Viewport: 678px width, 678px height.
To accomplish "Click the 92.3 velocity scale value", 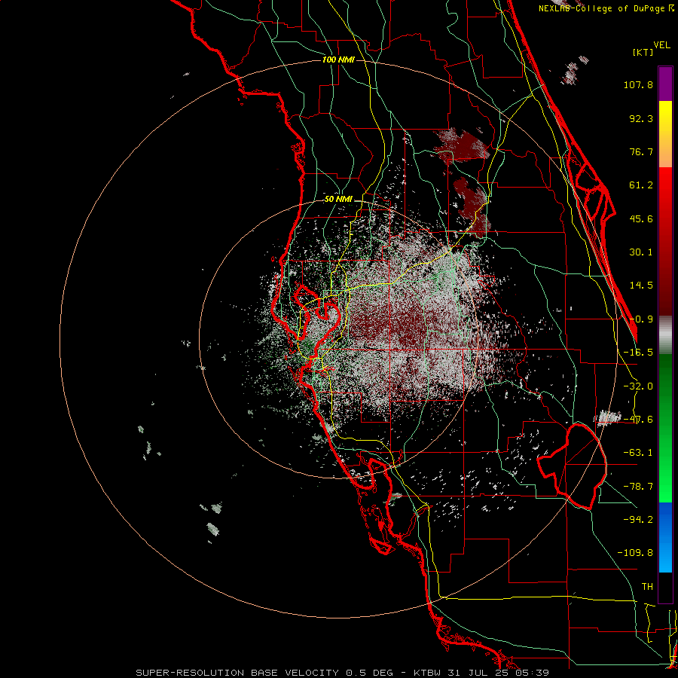I will (x=641, y=118).
